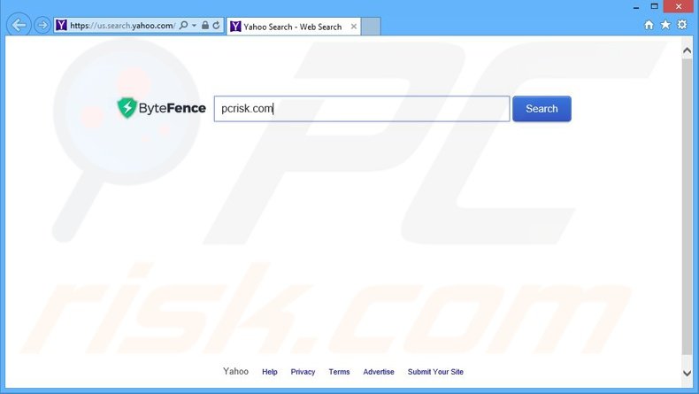The image size is (699, 394).
Task: Click the scrollbar down arrow
Action: click(x=687, y=373)
